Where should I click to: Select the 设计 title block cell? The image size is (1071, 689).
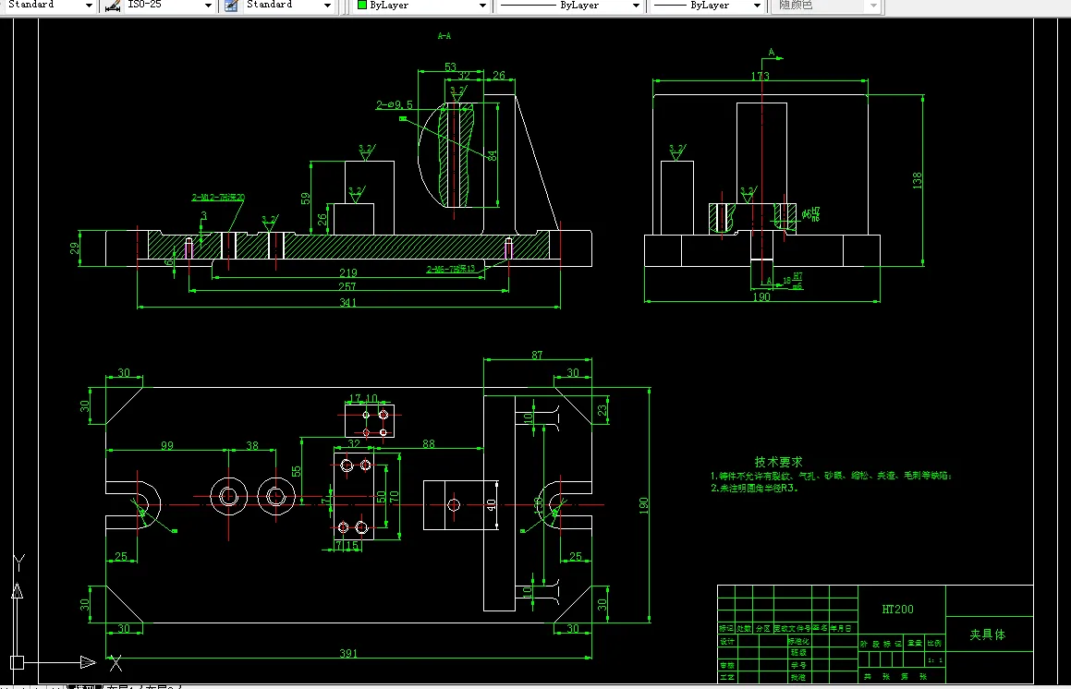click(726, 641)
